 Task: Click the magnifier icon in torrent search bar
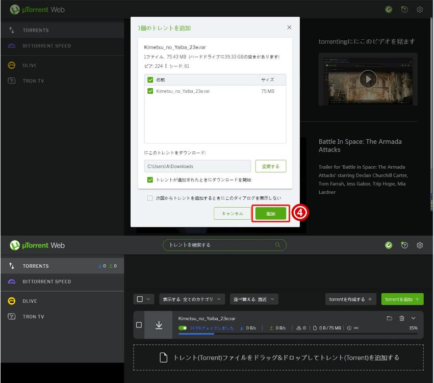click(x=278, y=245)
